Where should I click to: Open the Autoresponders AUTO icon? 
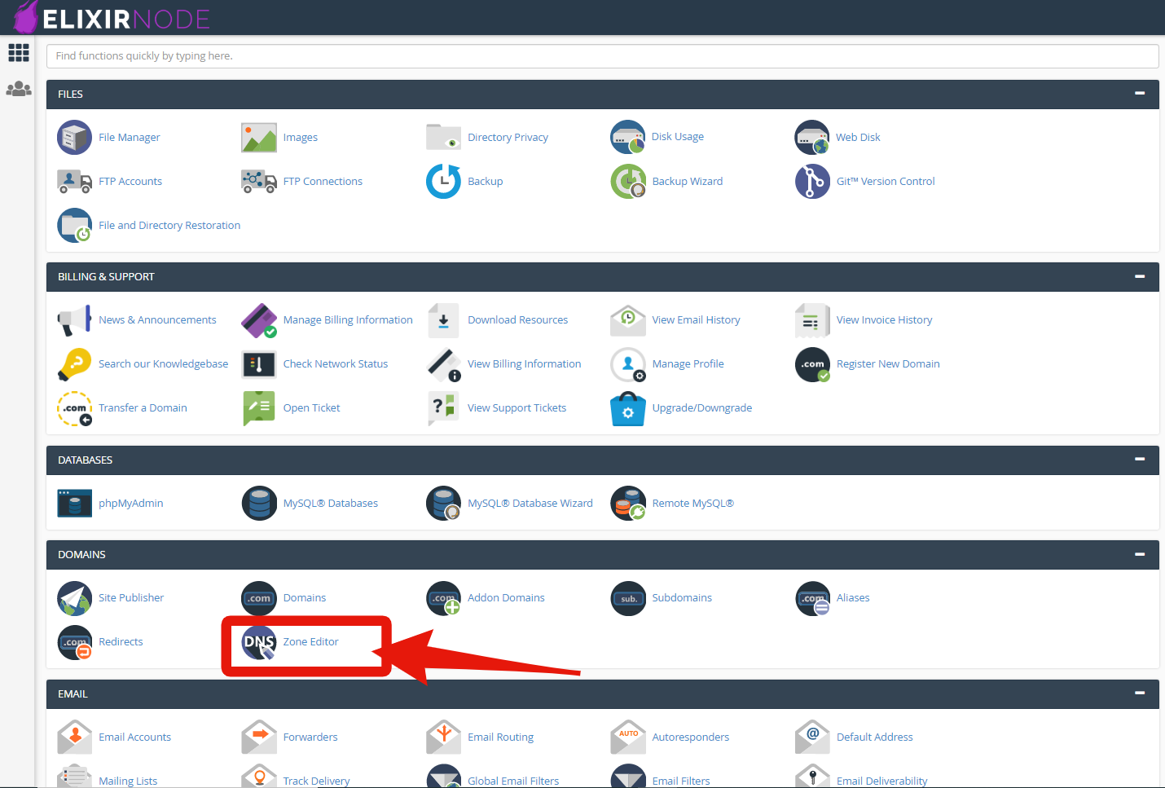pyautogui.click(x=628, y=737)
